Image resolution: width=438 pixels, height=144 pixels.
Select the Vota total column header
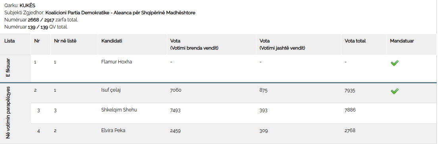click(355, 41)
